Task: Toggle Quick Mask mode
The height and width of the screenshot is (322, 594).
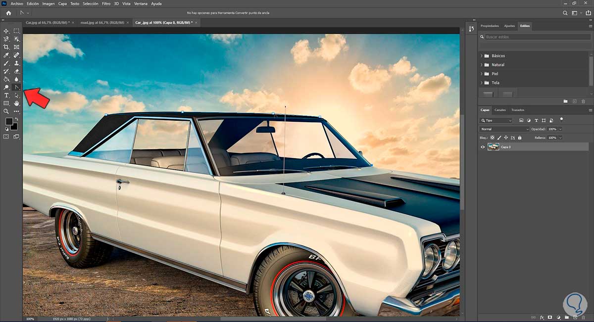Action: [6, 137]
